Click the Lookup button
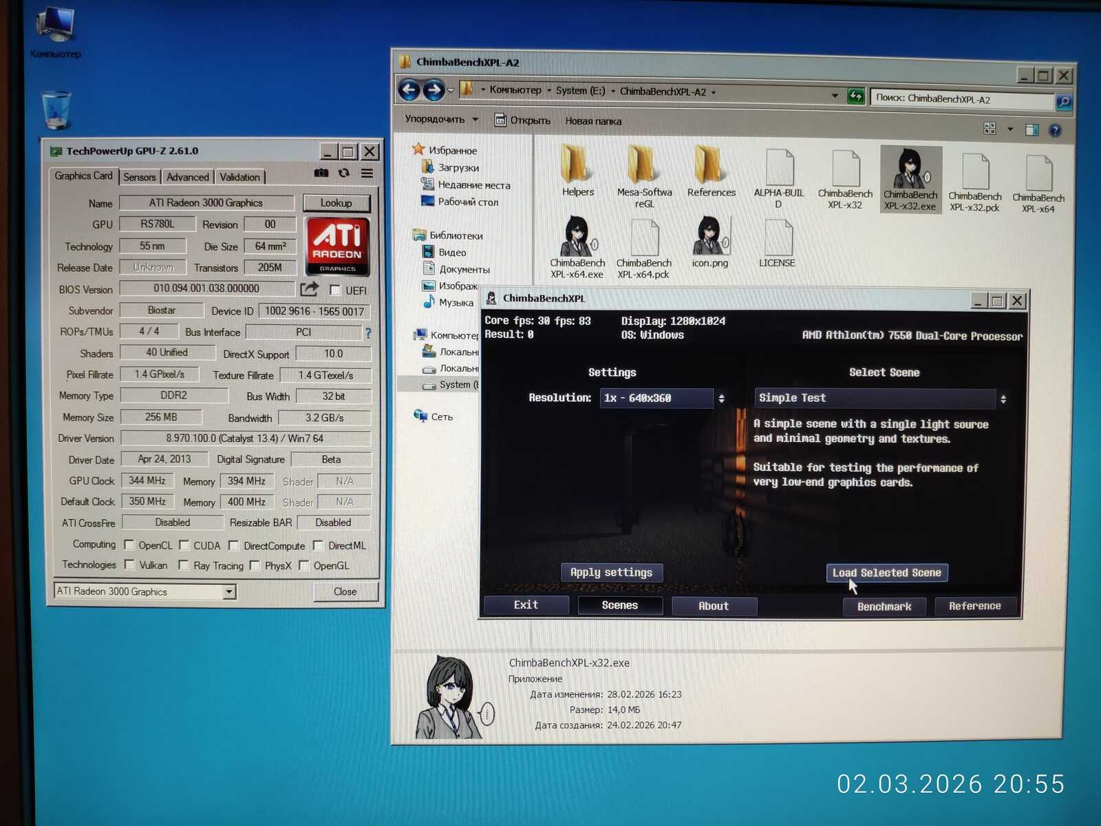This screenshot has width=1101, height=826. tap(336, 203)
